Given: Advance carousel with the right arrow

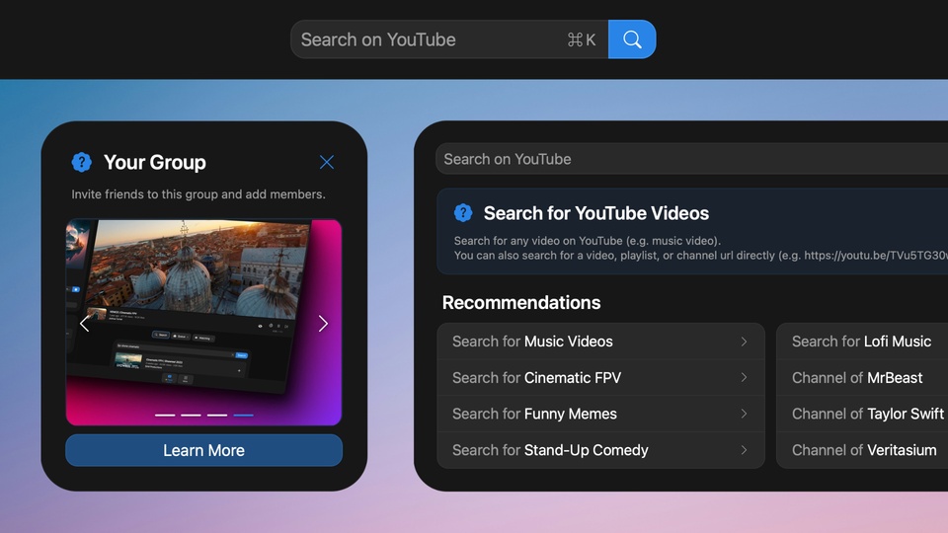Looking at the screenshot, I should [323, 324].
